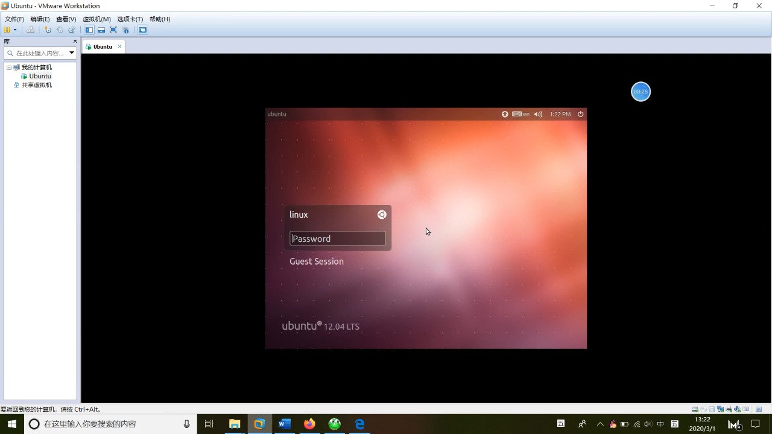This screenshot has width=772, height=434.
Task: Enter full screen mode via toolbar icon
Action: (x=113, y=30)
